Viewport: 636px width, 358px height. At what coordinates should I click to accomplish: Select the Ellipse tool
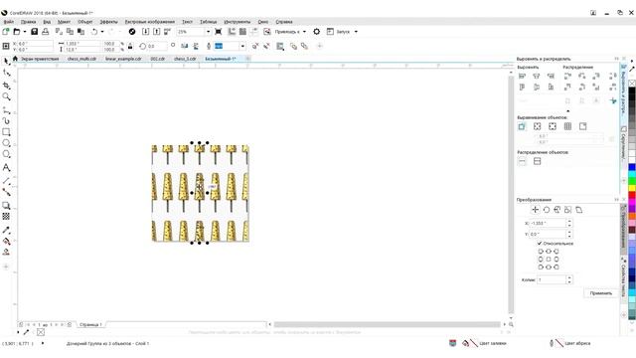[x=6, y=143]
